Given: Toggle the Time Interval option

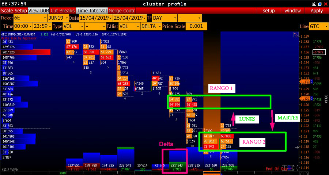Looking at the screenshot, I should (92, 11).
